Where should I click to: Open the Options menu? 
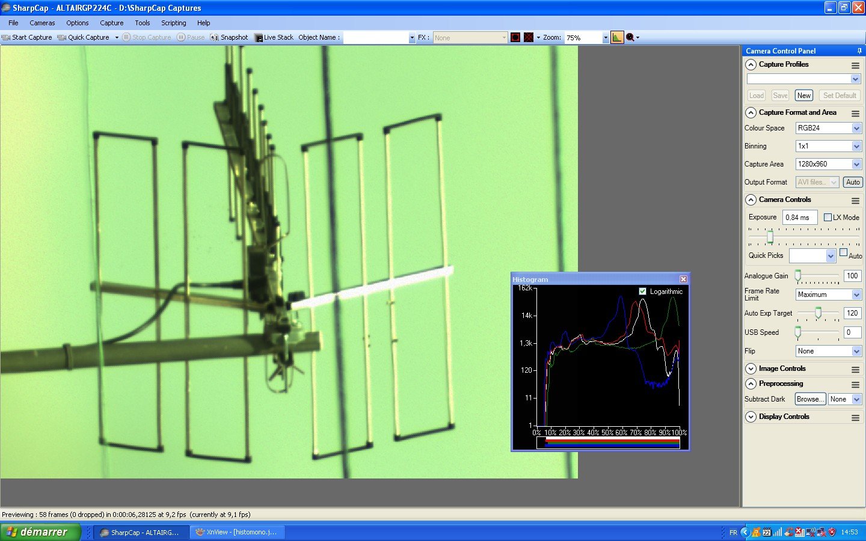tap(78, 23)
